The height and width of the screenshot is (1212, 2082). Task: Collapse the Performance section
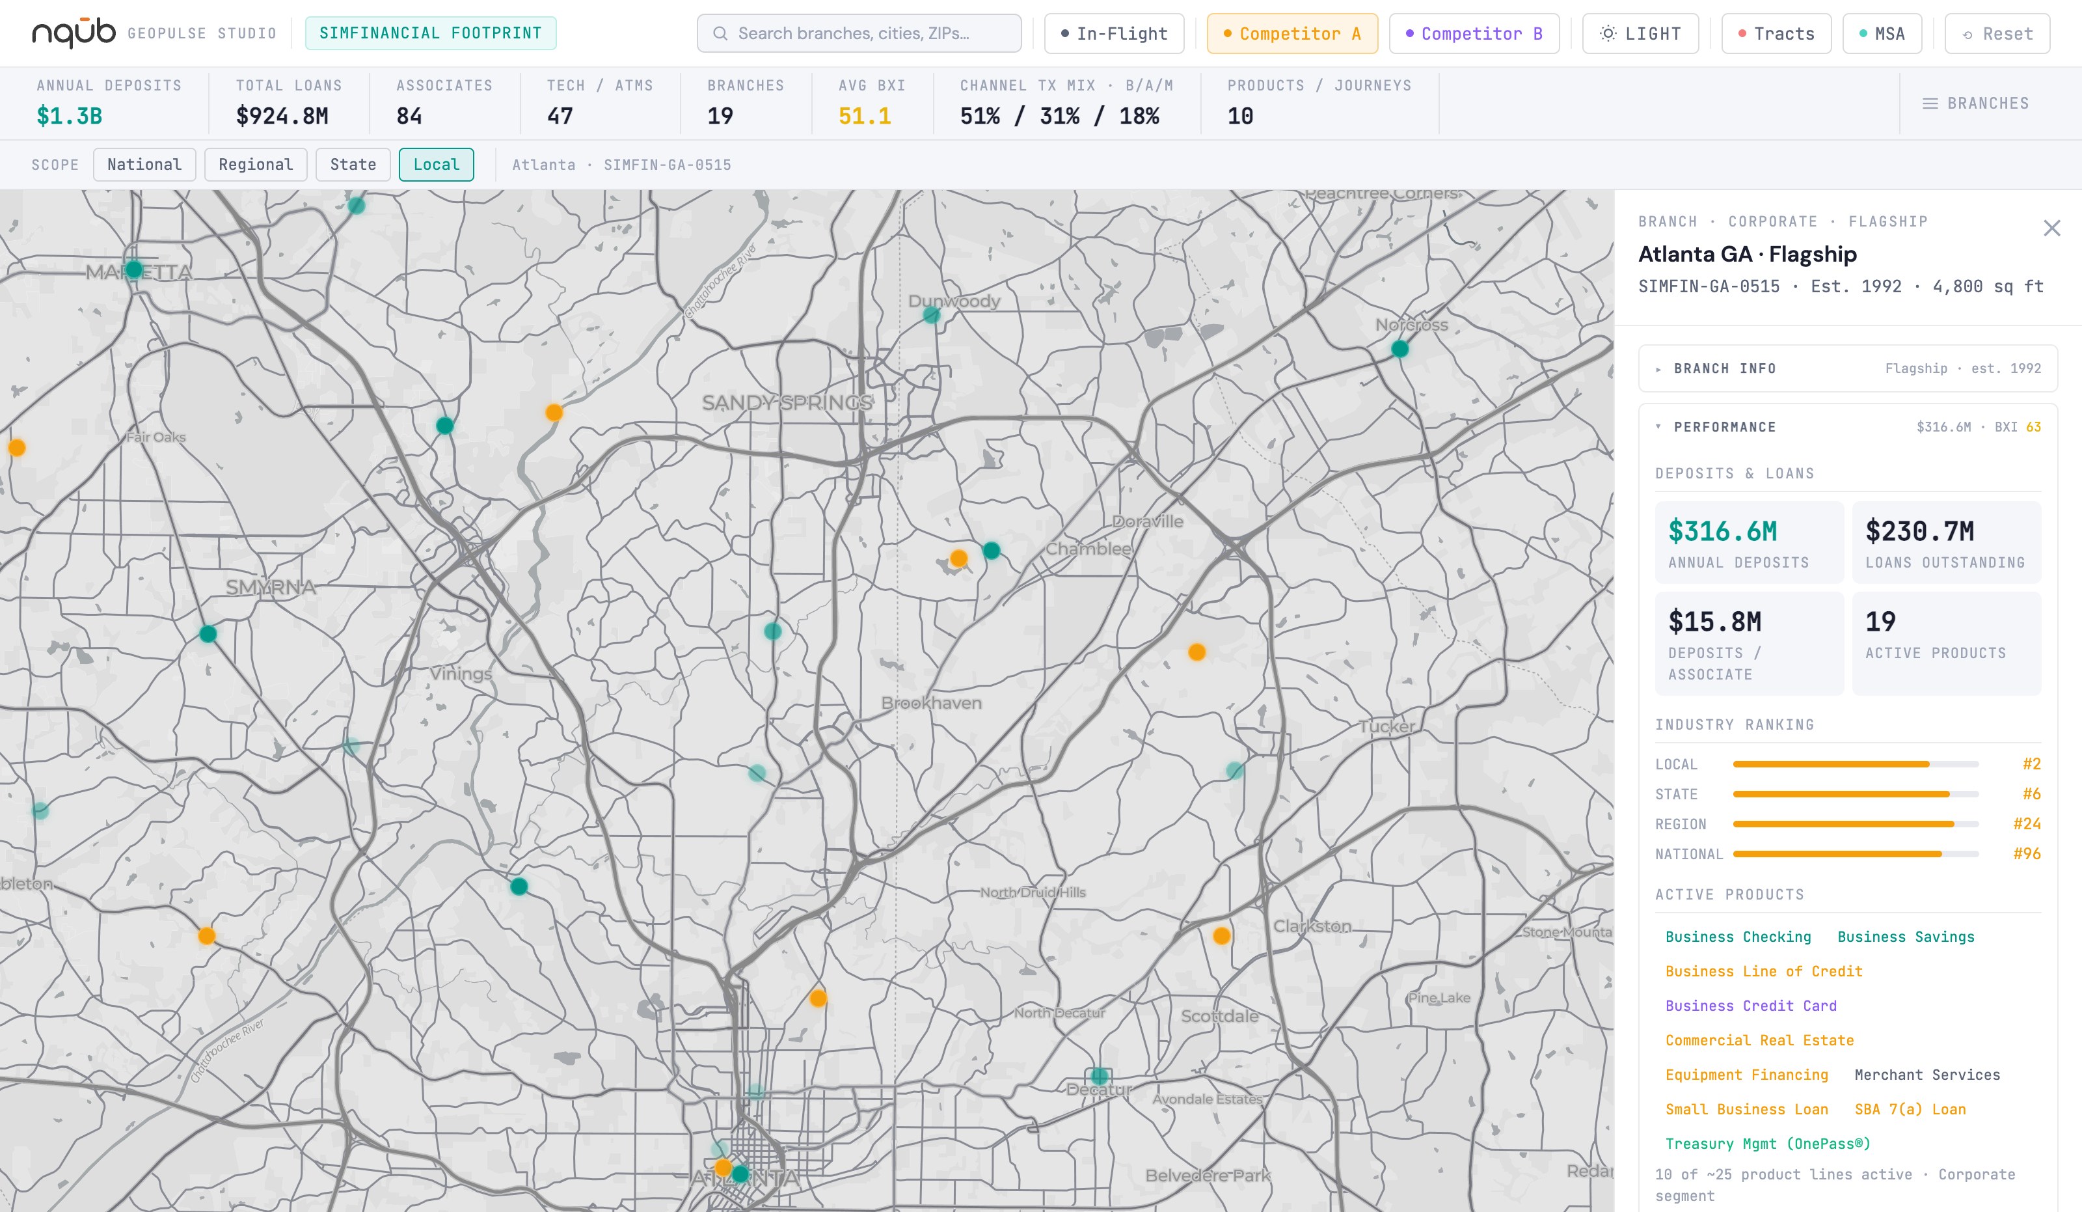[x=1847, y=428]
